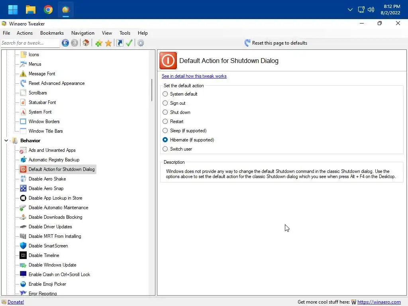Image resolution: width=408 pixels, height=306 pixels.
Task: Click the Statusbar Font icon
Action: (x=23, y=102)
